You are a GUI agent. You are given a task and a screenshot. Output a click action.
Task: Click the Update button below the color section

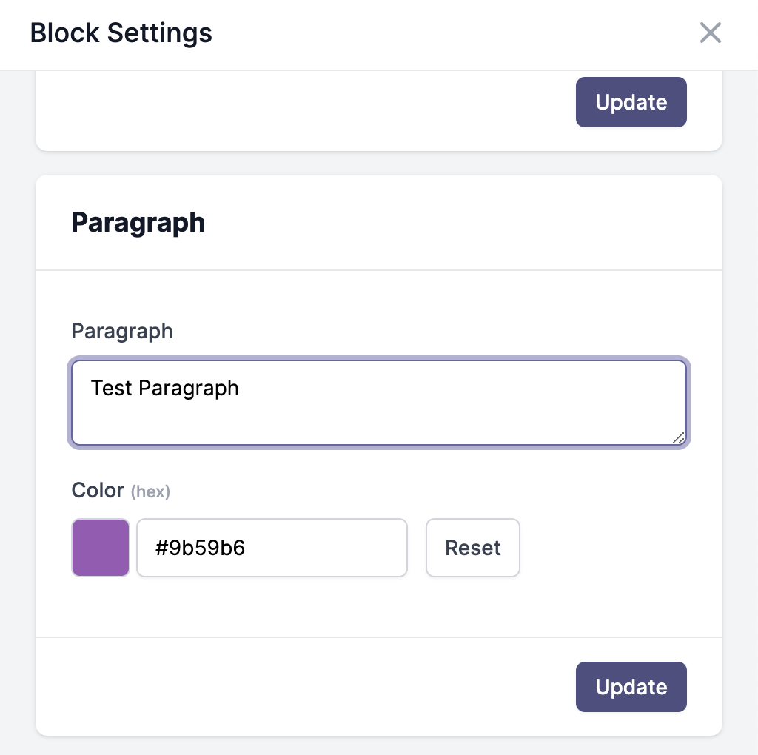point(631,687)
